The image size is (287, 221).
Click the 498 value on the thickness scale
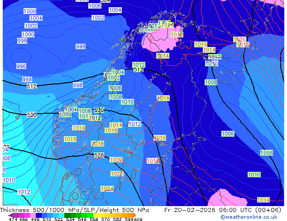click(35, 219)
